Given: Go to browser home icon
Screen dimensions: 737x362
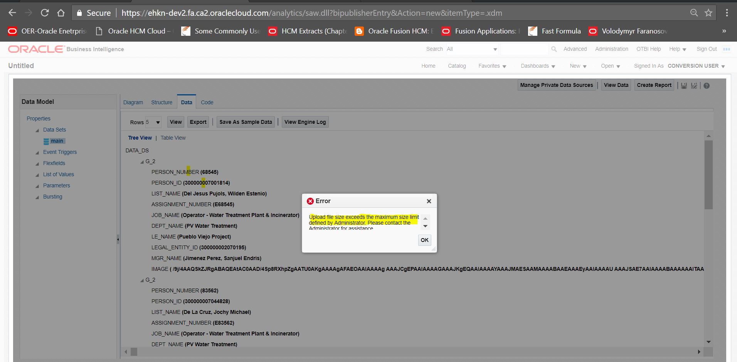Looking at the screenshot, I should click(61, 13).
